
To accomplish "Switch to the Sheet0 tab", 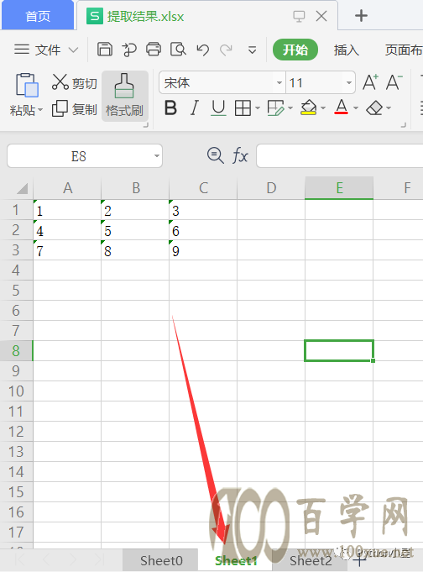I will (x=161, y=560).
